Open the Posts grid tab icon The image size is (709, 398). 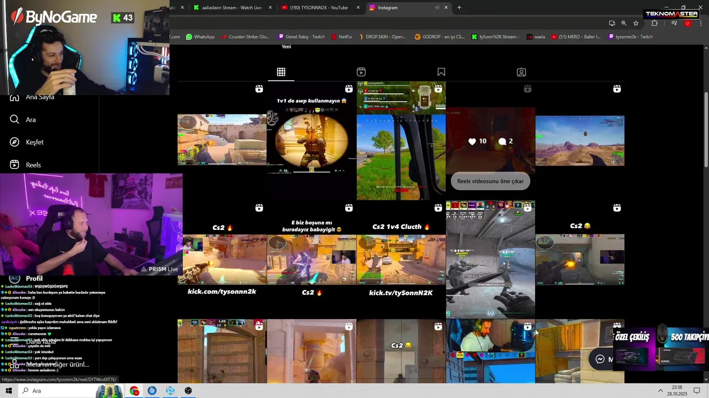pos(281,72)
